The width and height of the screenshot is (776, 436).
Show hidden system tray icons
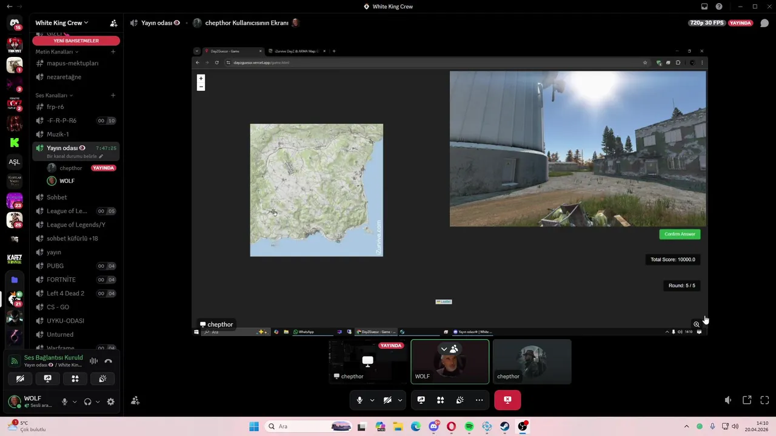(x=686, y=426)
